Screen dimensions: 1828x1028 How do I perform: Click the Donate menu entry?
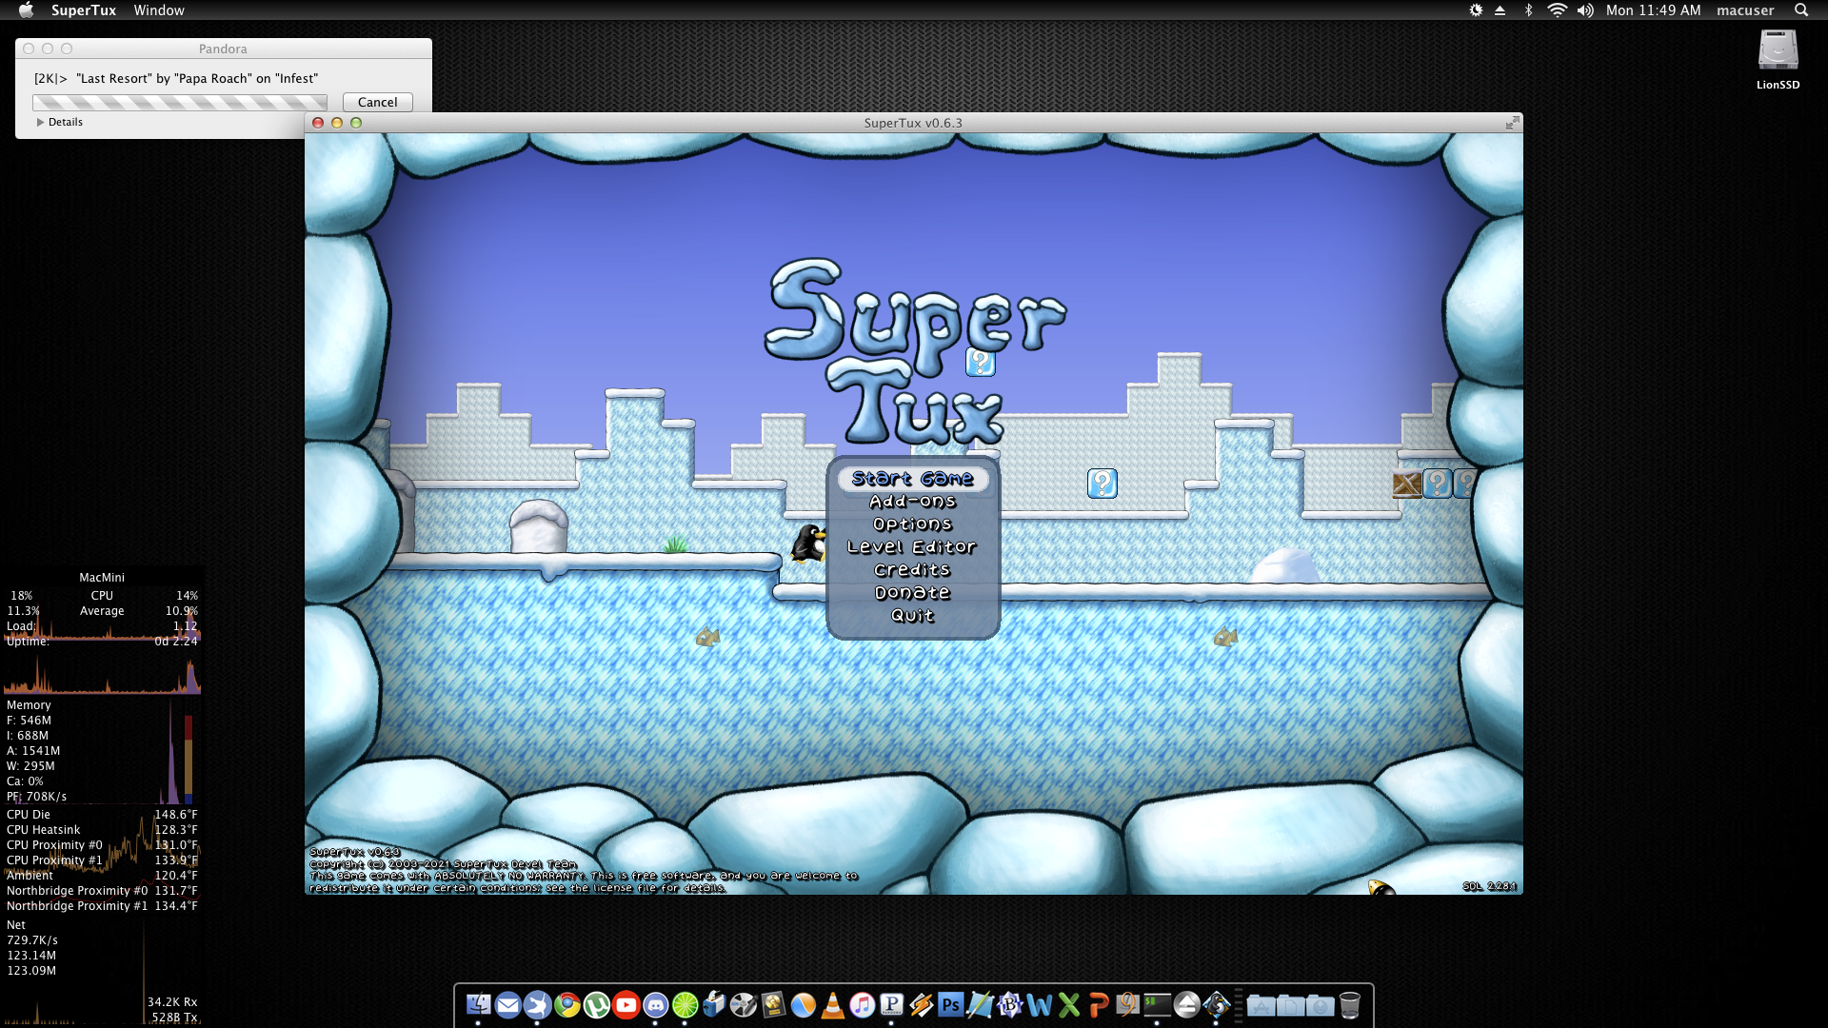click(912, 593)
